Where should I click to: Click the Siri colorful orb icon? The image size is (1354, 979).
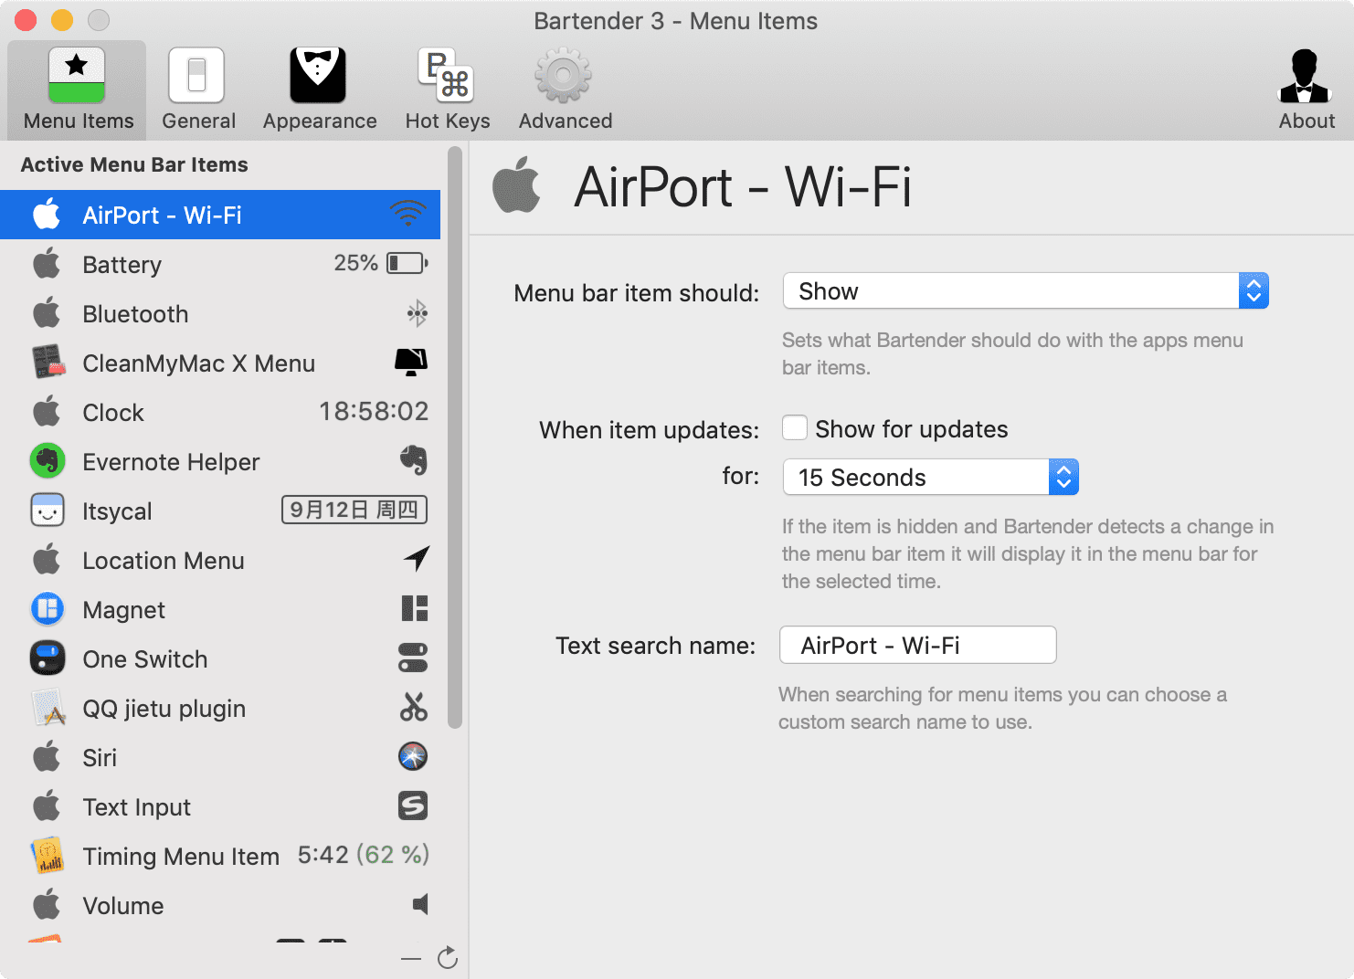tap(413, 756)
